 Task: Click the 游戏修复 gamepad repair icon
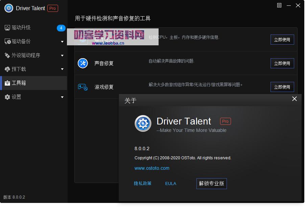(83, 87)
